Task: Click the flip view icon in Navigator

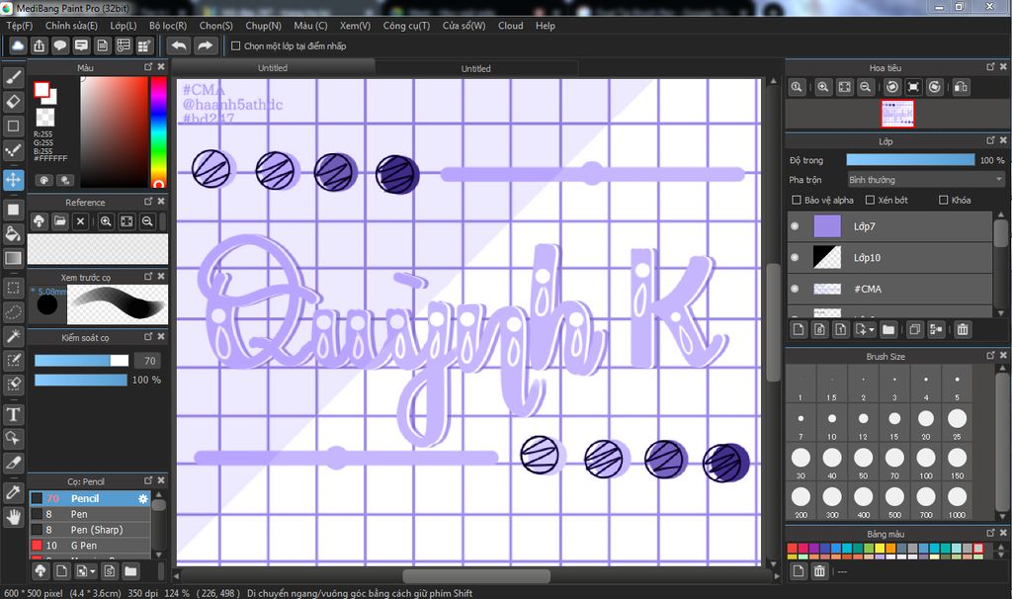Action: (x=961, y=87)
